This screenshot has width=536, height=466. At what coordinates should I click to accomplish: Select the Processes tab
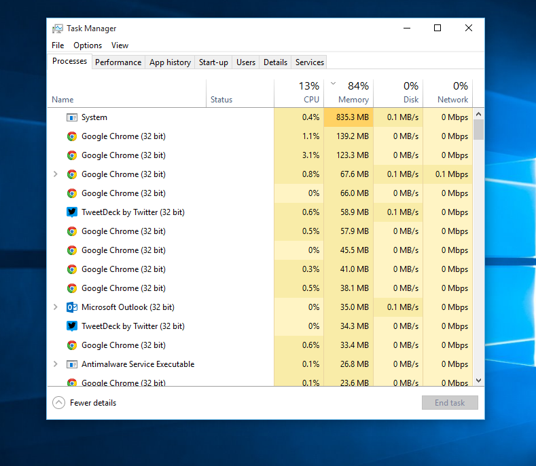click(x=69, y=61)
